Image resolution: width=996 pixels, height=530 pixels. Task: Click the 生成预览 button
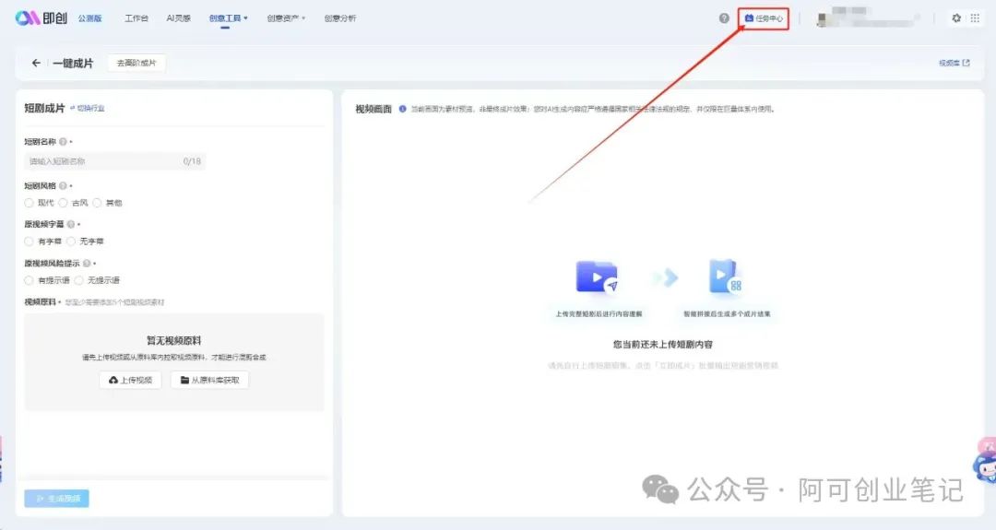click(x=56, y=499)
